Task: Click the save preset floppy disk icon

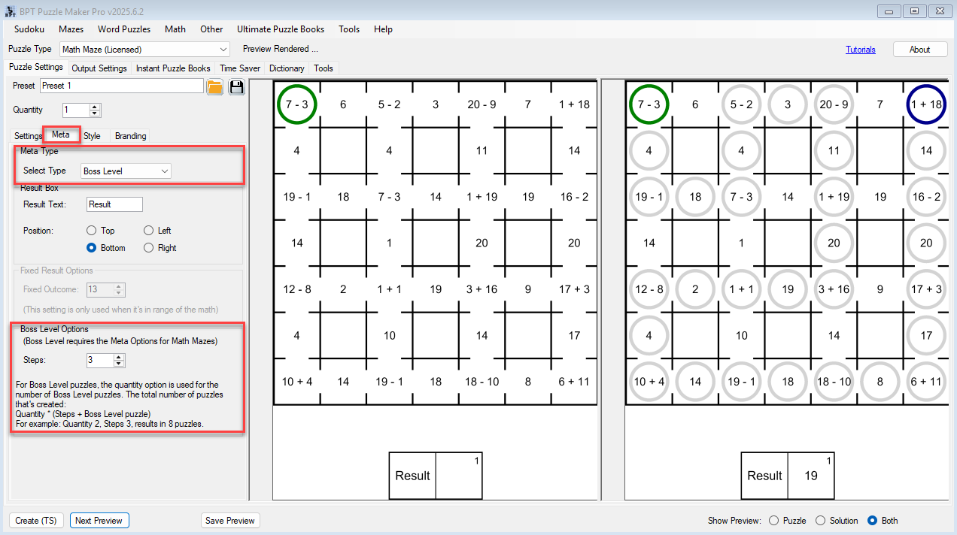Action: (237, 86)
